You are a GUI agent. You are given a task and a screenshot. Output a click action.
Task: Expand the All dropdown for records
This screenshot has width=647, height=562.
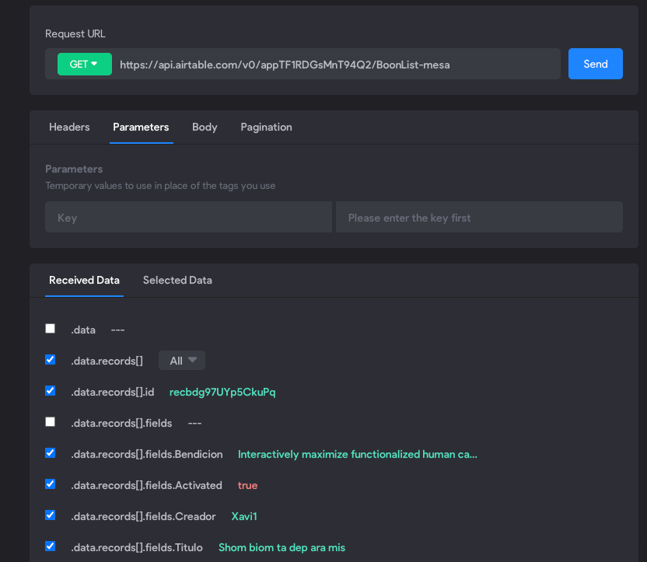click(182, 361)
